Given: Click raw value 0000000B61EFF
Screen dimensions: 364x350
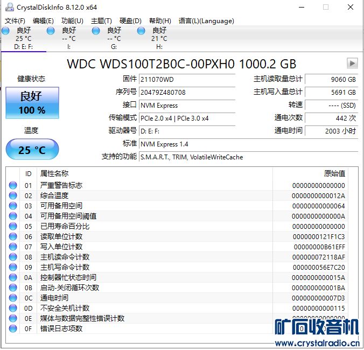Looking at the screenshot, I should 319,247.
